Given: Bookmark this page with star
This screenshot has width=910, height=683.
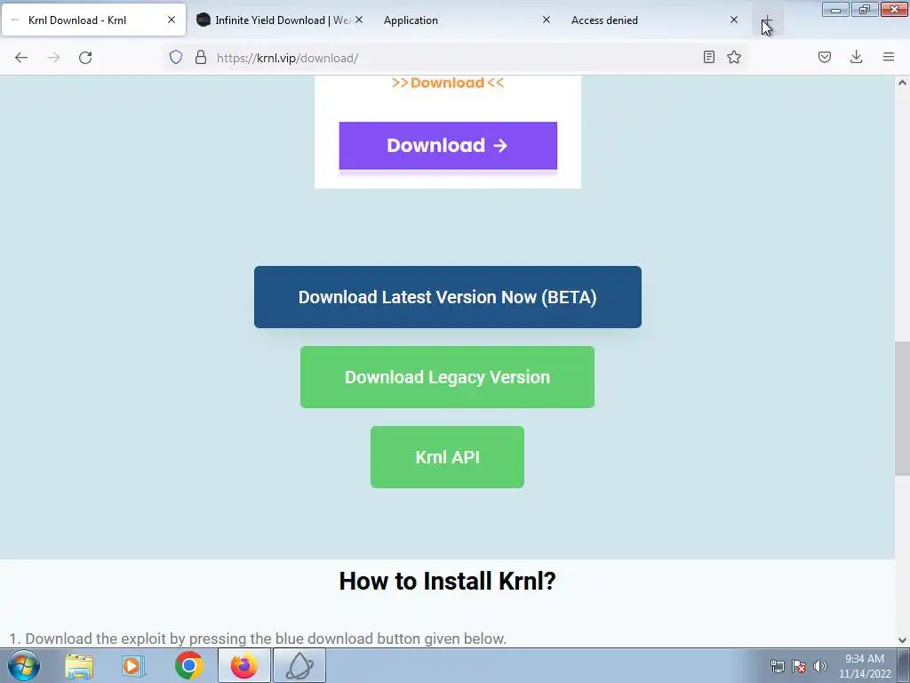Looking at the screenshot, I should click(734, 57).
